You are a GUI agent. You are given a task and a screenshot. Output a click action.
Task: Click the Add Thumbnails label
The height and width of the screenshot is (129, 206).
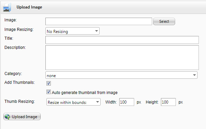(x=20, y=82)
